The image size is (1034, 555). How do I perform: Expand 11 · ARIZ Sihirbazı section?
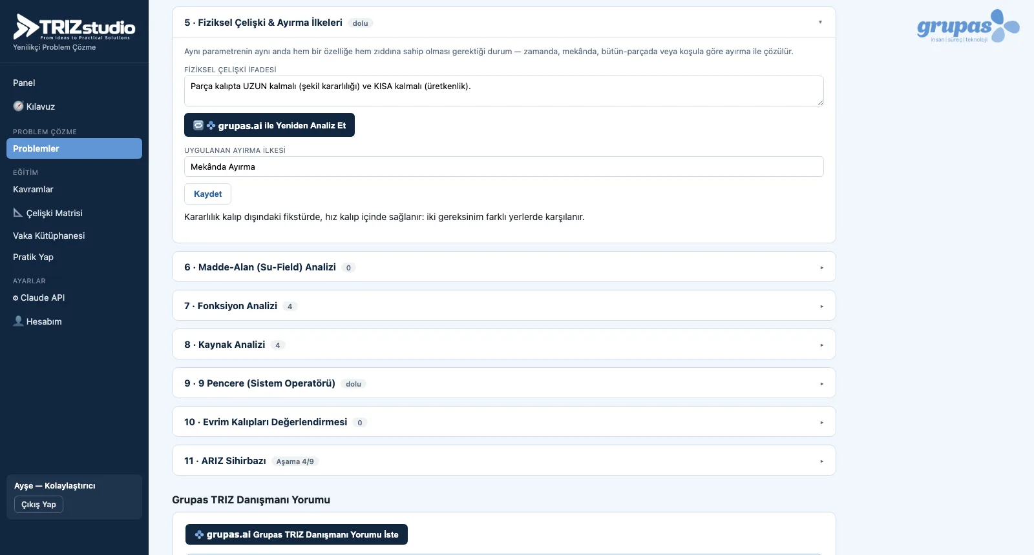504,461
